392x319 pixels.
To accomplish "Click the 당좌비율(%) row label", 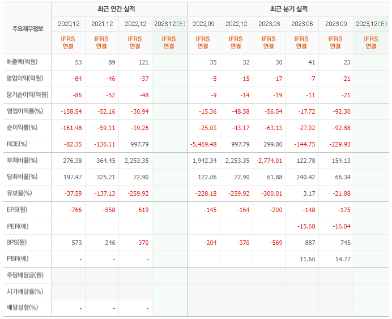I will [x=22, y=176].
